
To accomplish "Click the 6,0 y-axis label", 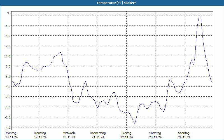I will 8,76.
